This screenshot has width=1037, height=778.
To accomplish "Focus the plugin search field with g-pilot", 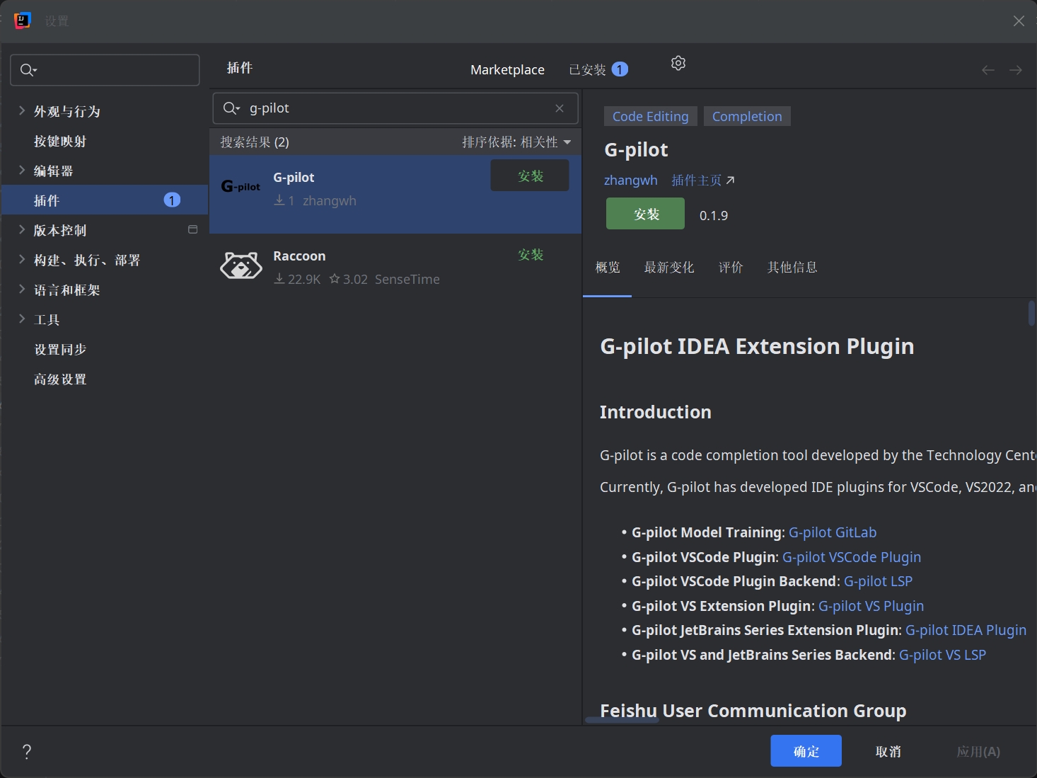I will [395, 108].
